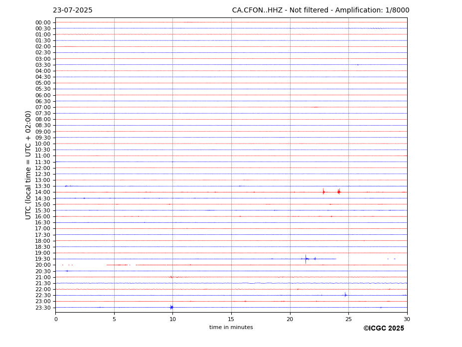This screenshot has height=347, width=462.
Task: Select the 03:30 row label
Action: [x=43, y=65]
